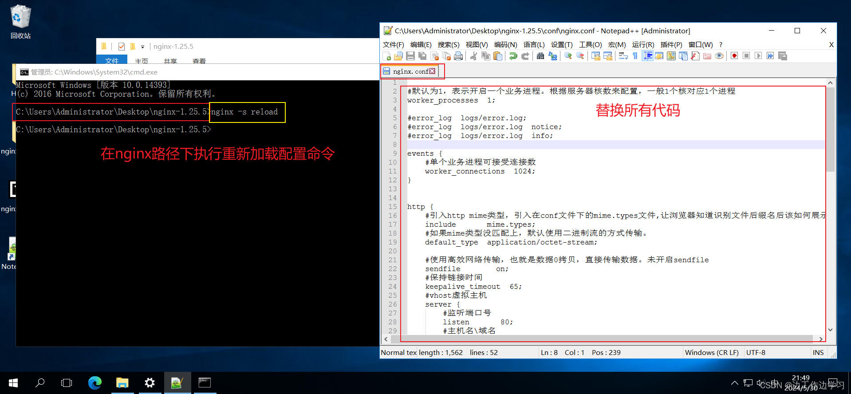Open the Recycle Bin desktop icon
Image resolution: width=851 pixels, height=394 pixels.
tap(20, 21)
